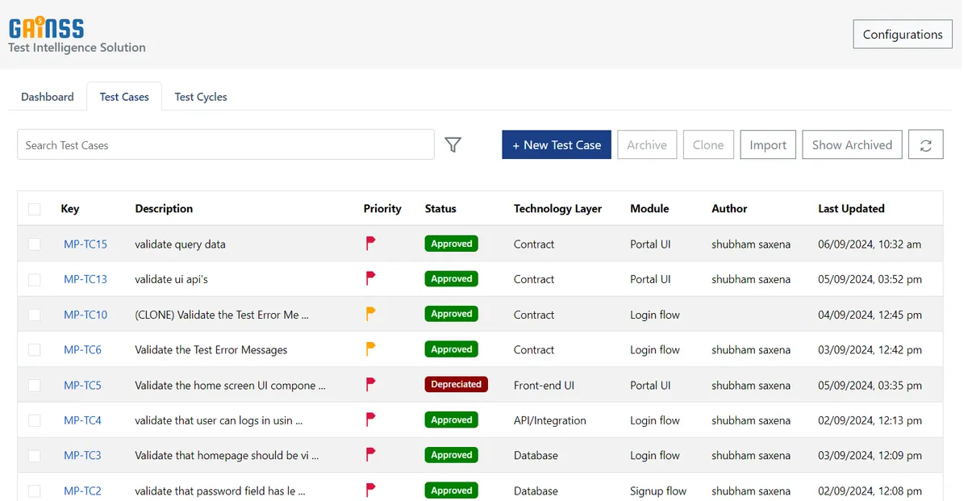Click red priority flag for MP-TC5

click(x=370, y=385)
